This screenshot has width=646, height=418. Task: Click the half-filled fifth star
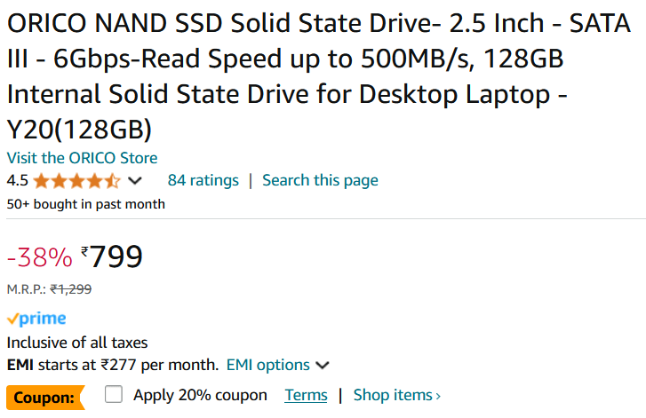tap(113, 181)
